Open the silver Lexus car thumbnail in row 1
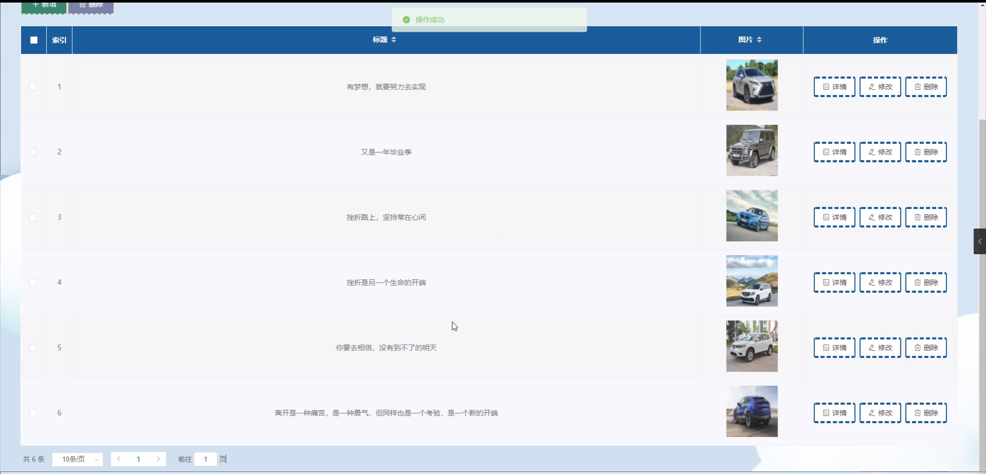 [752, 85]
